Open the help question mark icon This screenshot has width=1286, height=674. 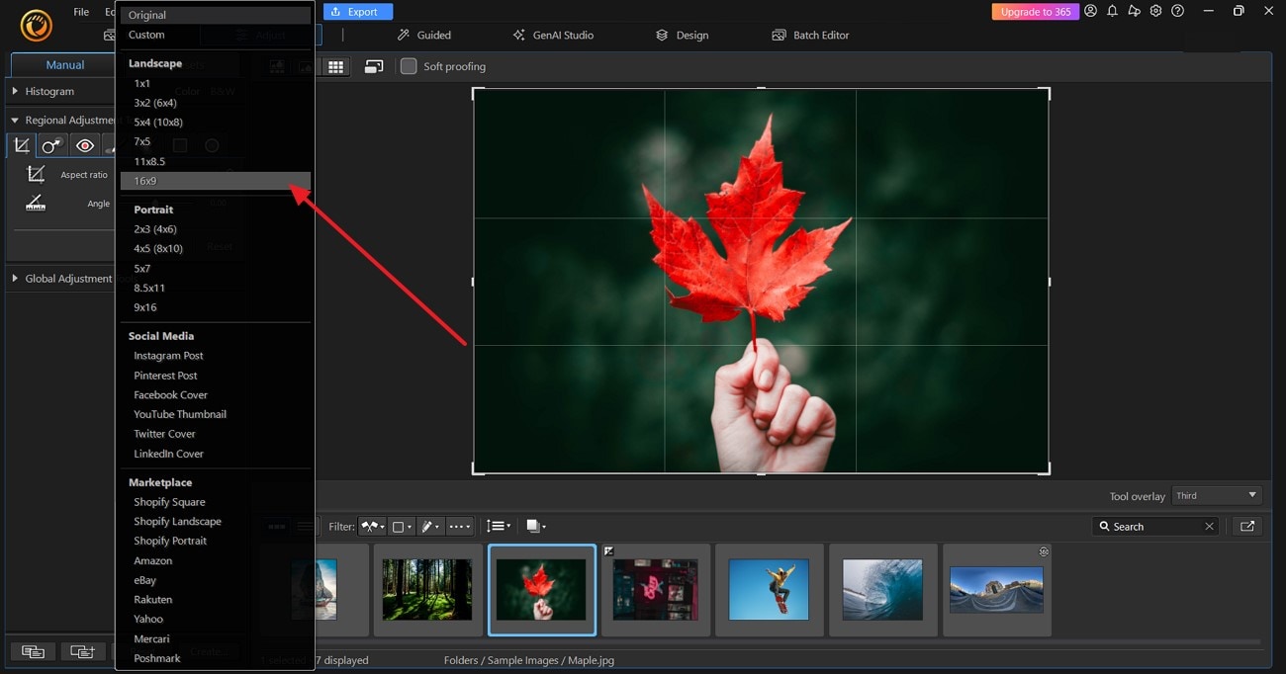tap(1177, 11)
